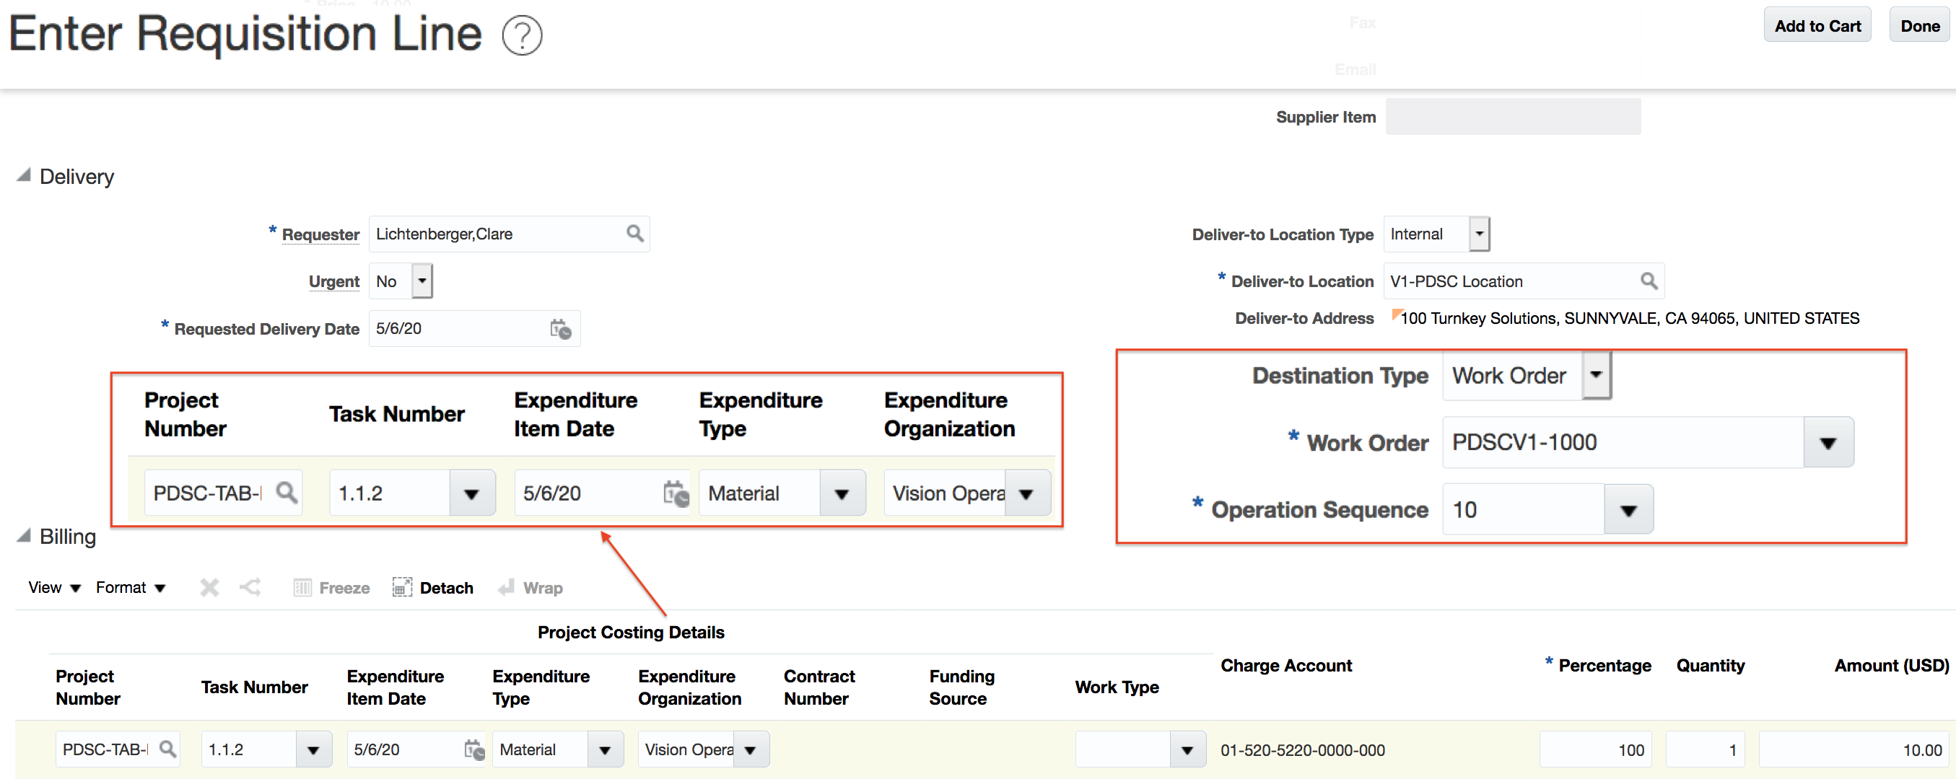
Task: Click Deliver-to Location search icon
Action: 1649,281
